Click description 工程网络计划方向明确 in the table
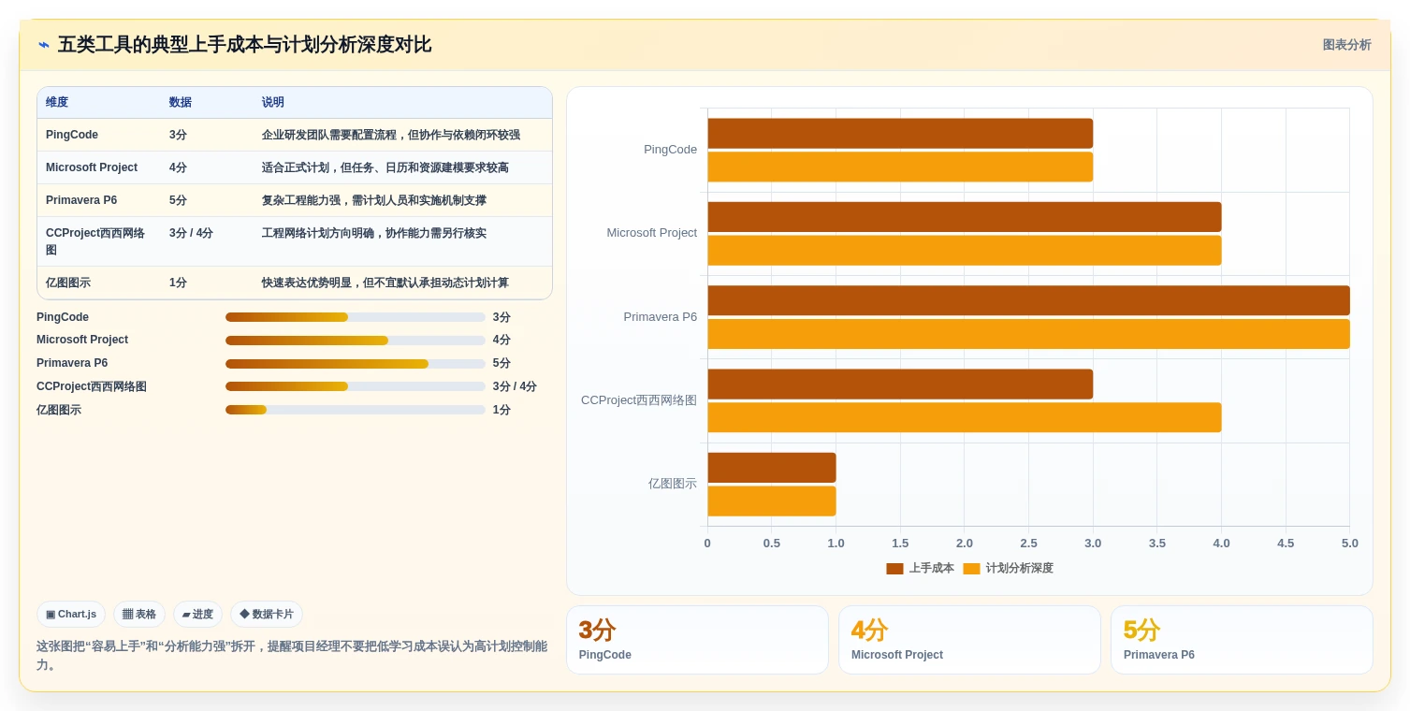 tap(374, 233)
